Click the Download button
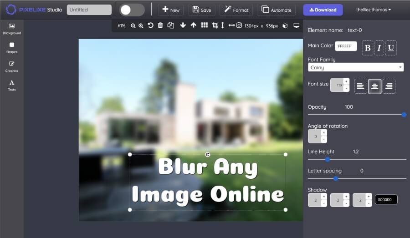Image resolution: width=410 pixels, height=238 pixels. (323, 10)
